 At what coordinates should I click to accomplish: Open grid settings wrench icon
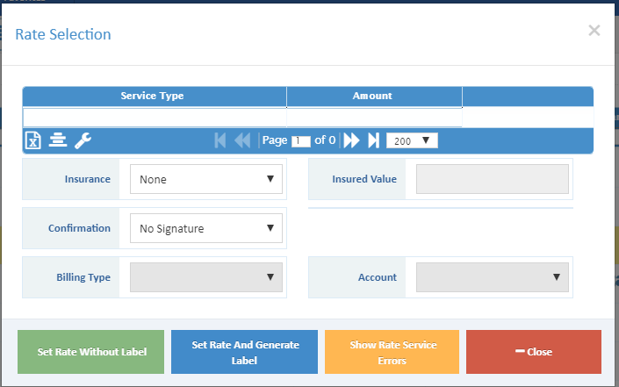[83, 140]
